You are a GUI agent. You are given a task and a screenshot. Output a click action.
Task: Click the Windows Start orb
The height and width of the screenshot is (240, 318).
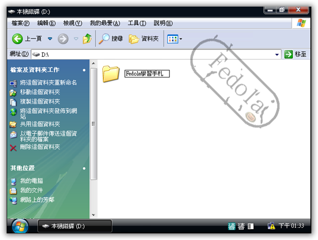20,226
